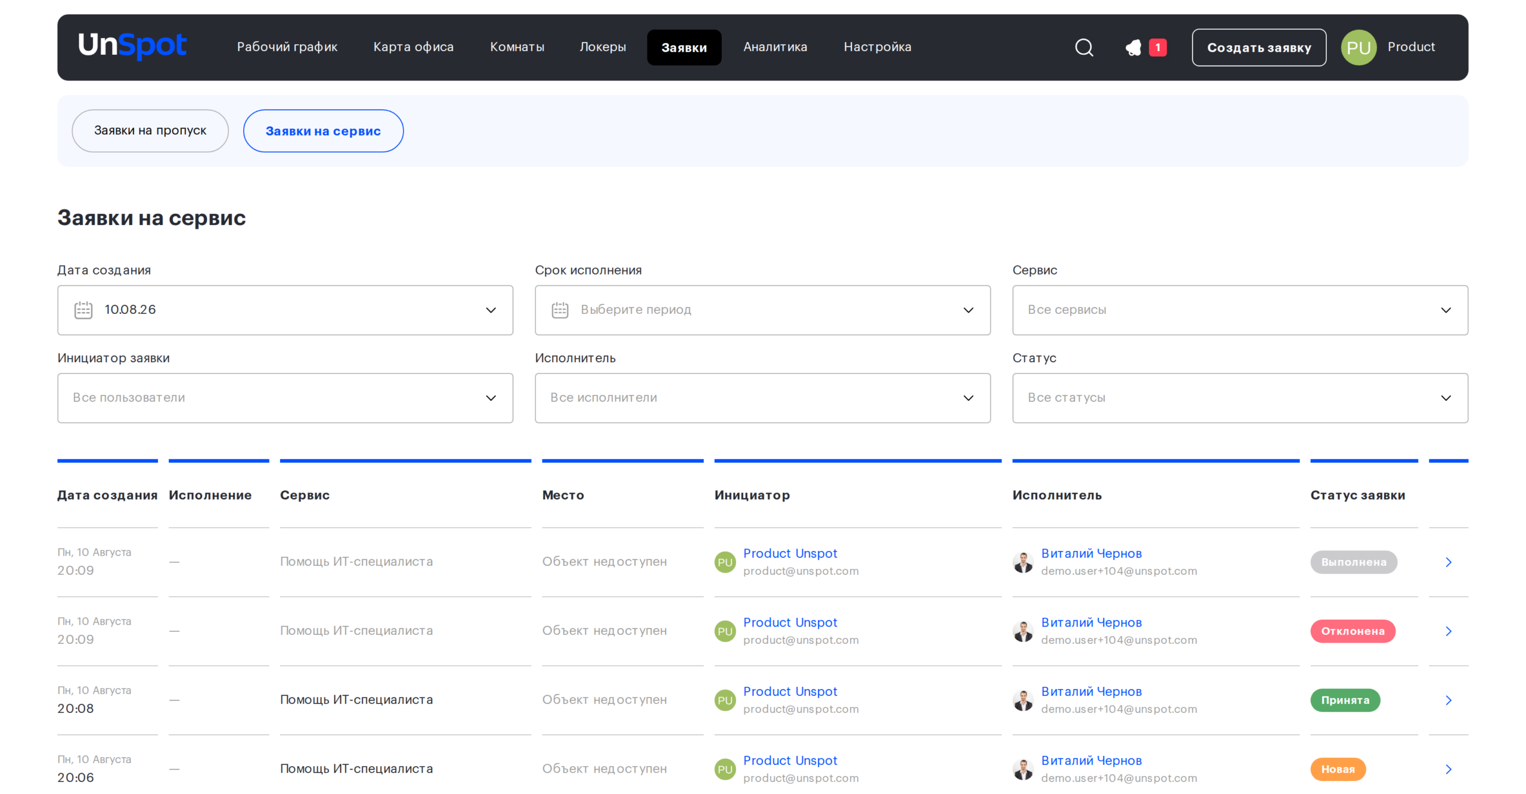This screenshot has height=794, width=1526.
Task: Open Карта офиса menu item
Action: tap(413, 47)
